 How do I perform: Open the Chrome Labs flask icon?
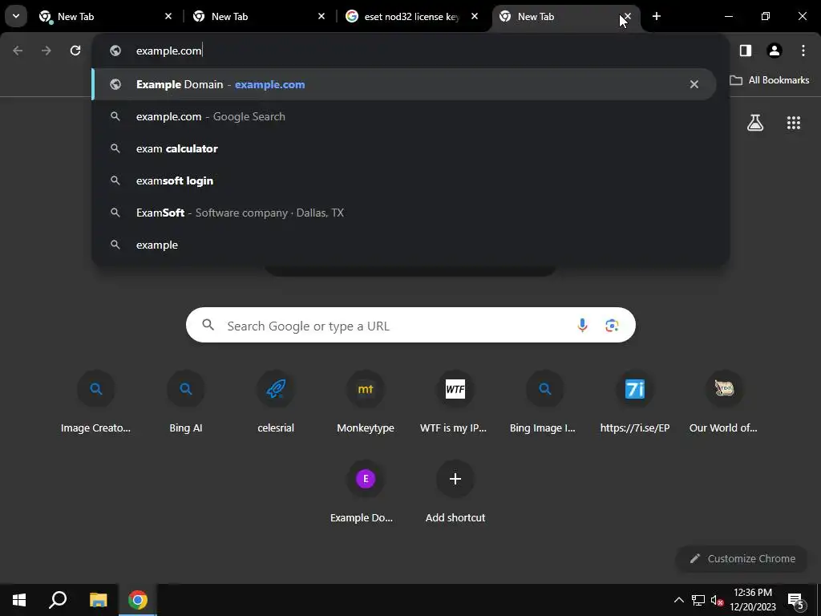[x=755, y=123]
